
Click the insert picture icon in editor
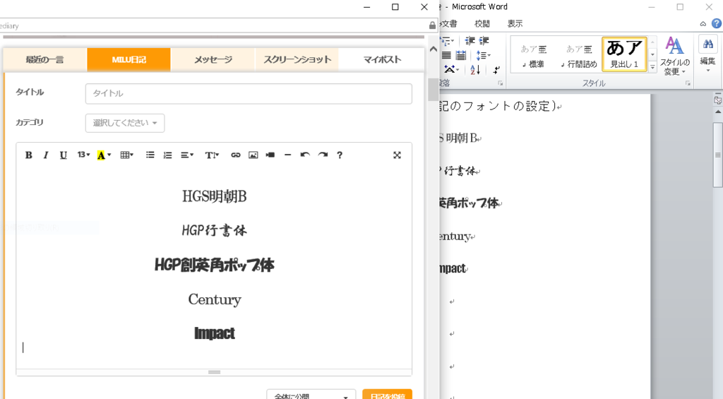coord(253,155)
